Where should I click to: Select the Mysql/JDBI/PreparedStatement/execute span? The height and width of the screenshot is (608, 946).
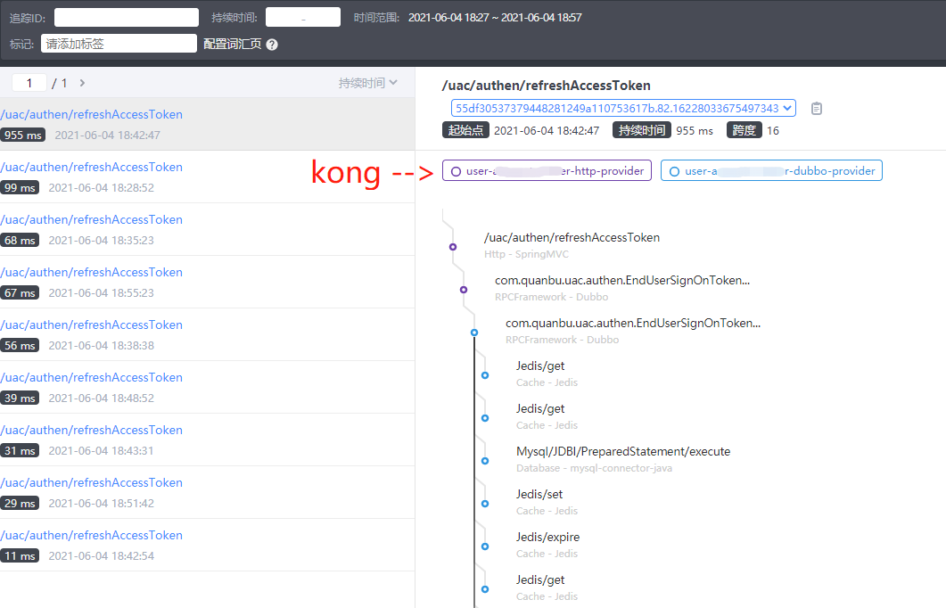pos(623,459)
